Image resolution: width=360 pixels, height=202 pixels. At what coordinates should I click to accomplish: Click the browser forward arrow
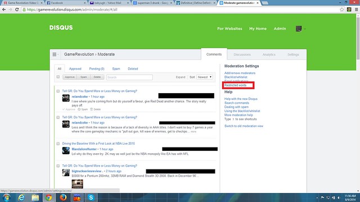click(x=10, y=10)
